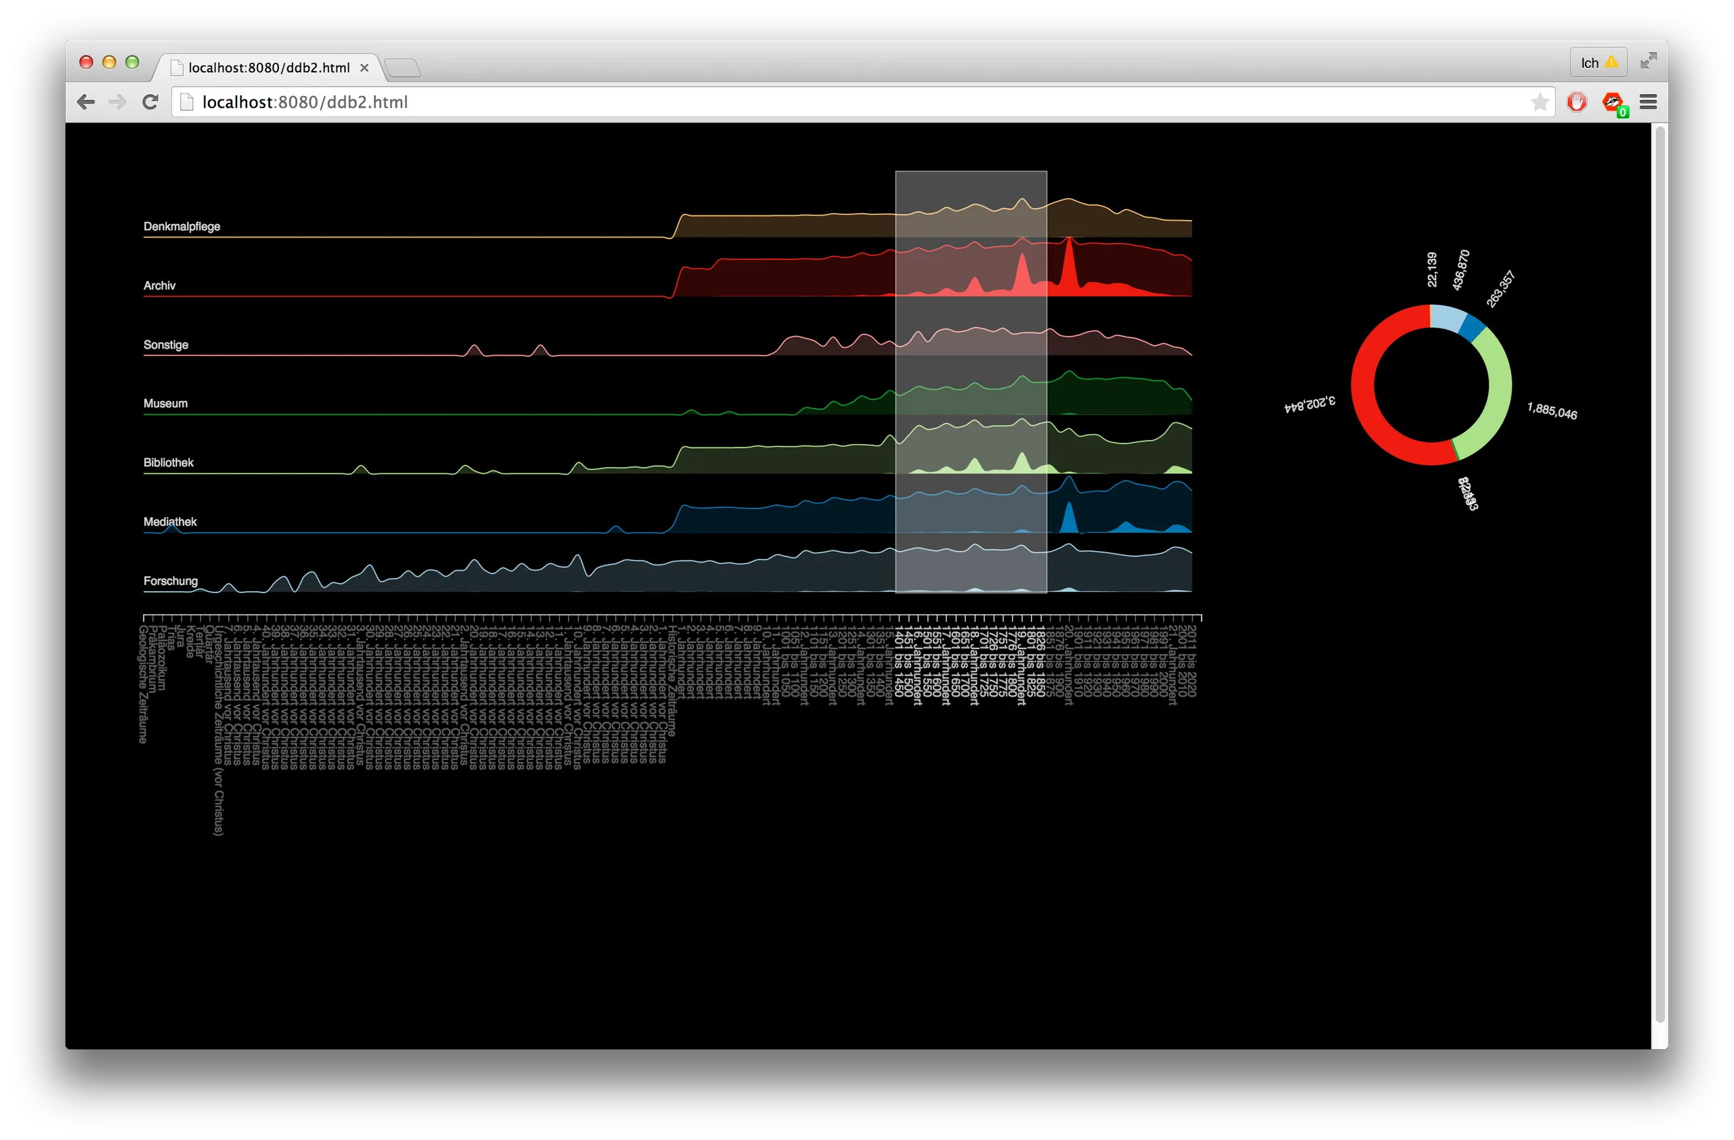
Task: Bookmark this page with the star icon
Action: point(1540,102)
